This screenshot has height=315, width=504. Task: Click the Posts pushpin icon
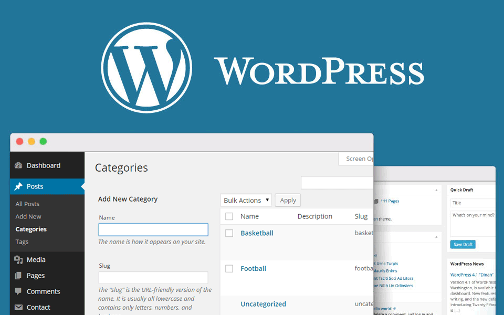[19, 186]
